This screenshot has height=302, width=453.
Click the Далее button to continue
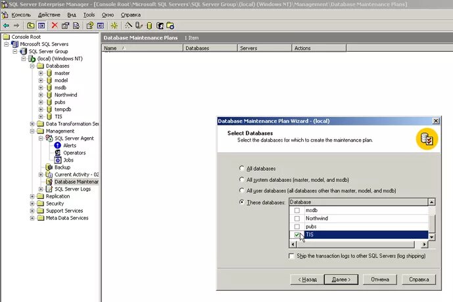341,280
